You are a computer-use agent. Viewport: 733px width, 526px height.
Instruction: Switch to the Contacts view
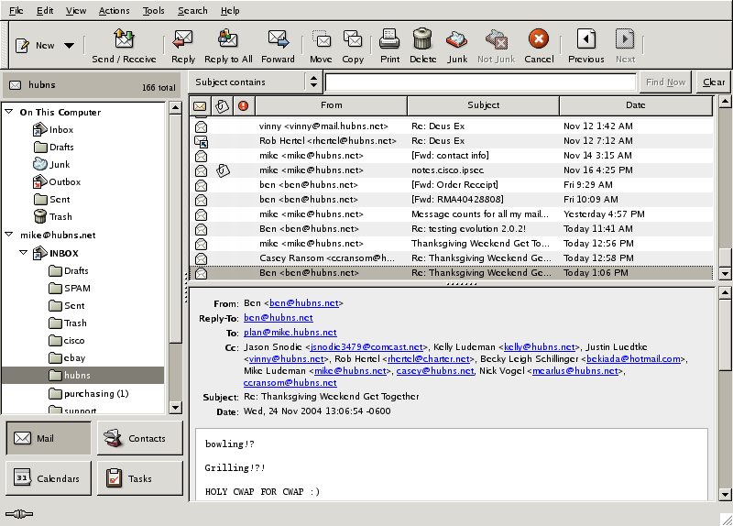(x=139, y=438)
